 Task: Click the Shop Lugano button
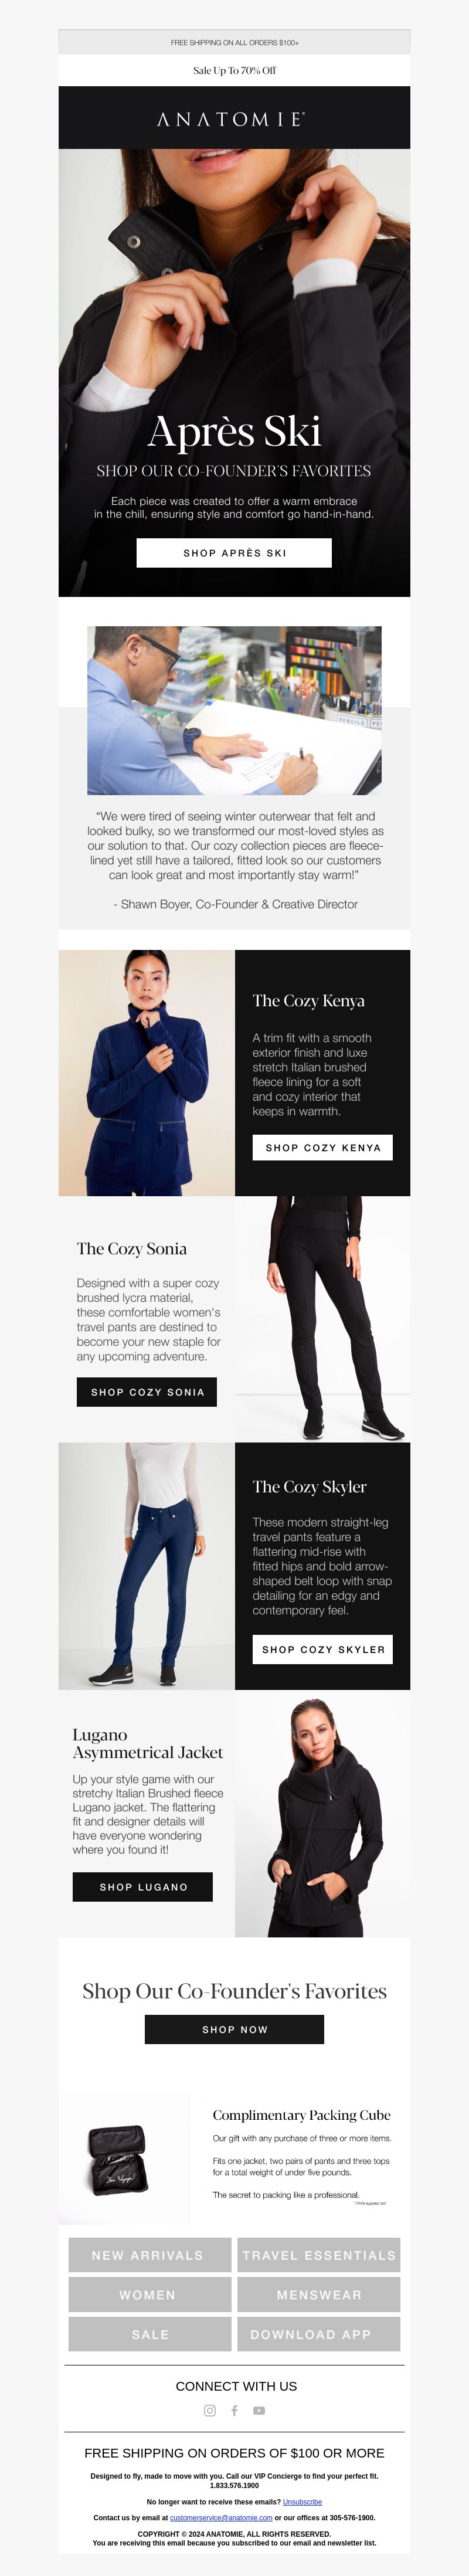coord(143,1887)
